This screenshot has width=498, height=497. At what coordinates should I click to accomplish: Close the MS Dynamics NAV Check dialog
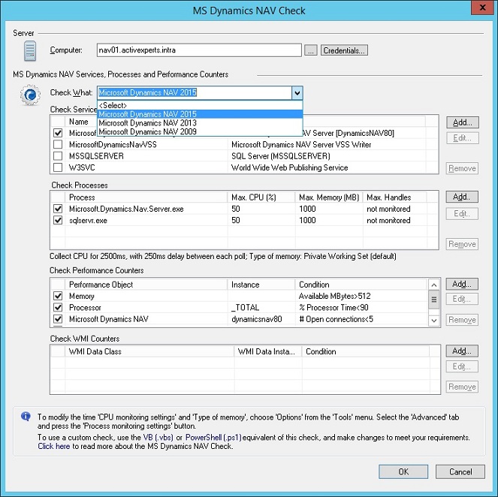(481, 9)
